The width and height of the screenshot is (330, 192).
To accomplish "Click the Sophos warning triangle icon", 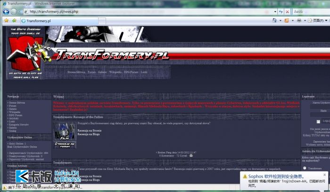I will (245, 176).
